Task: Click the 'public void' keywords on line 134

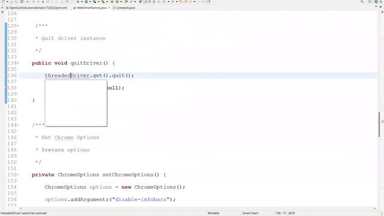Action: 49,63
